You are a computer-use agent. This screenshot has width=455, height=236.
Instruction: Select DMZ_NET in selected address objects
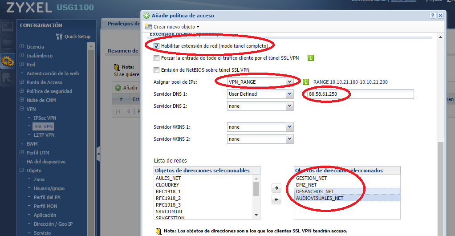click(x=347, y=185)
